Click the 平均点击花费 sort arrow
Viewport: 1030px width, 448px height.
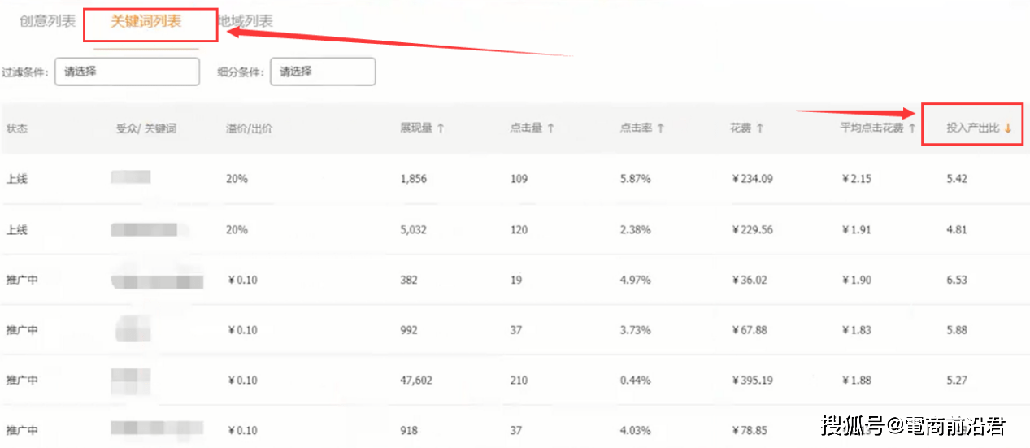coord(912,128)
